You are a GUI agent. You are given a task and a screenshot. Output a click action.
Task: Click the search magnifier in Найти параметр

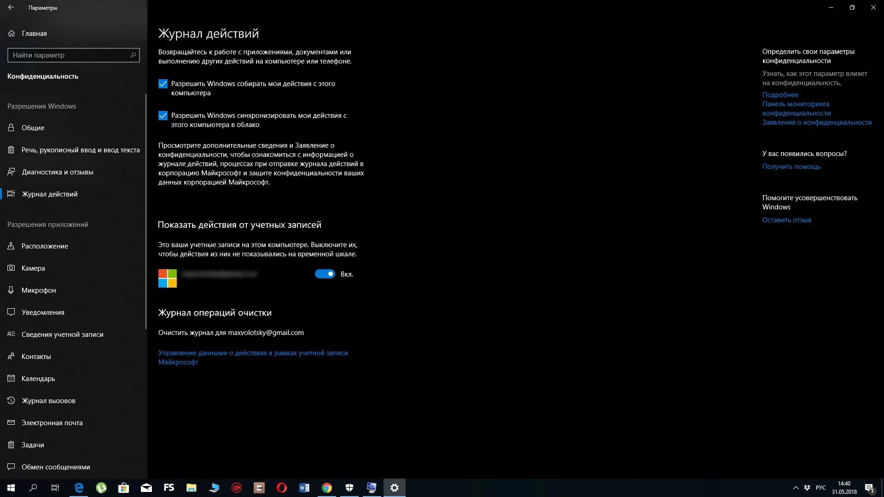133,55
